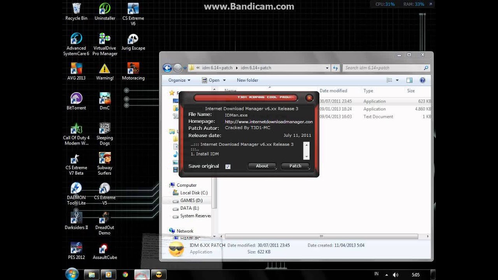Expand the address bar history dropdown
The image size is (498, 280).
click(327, 68)
